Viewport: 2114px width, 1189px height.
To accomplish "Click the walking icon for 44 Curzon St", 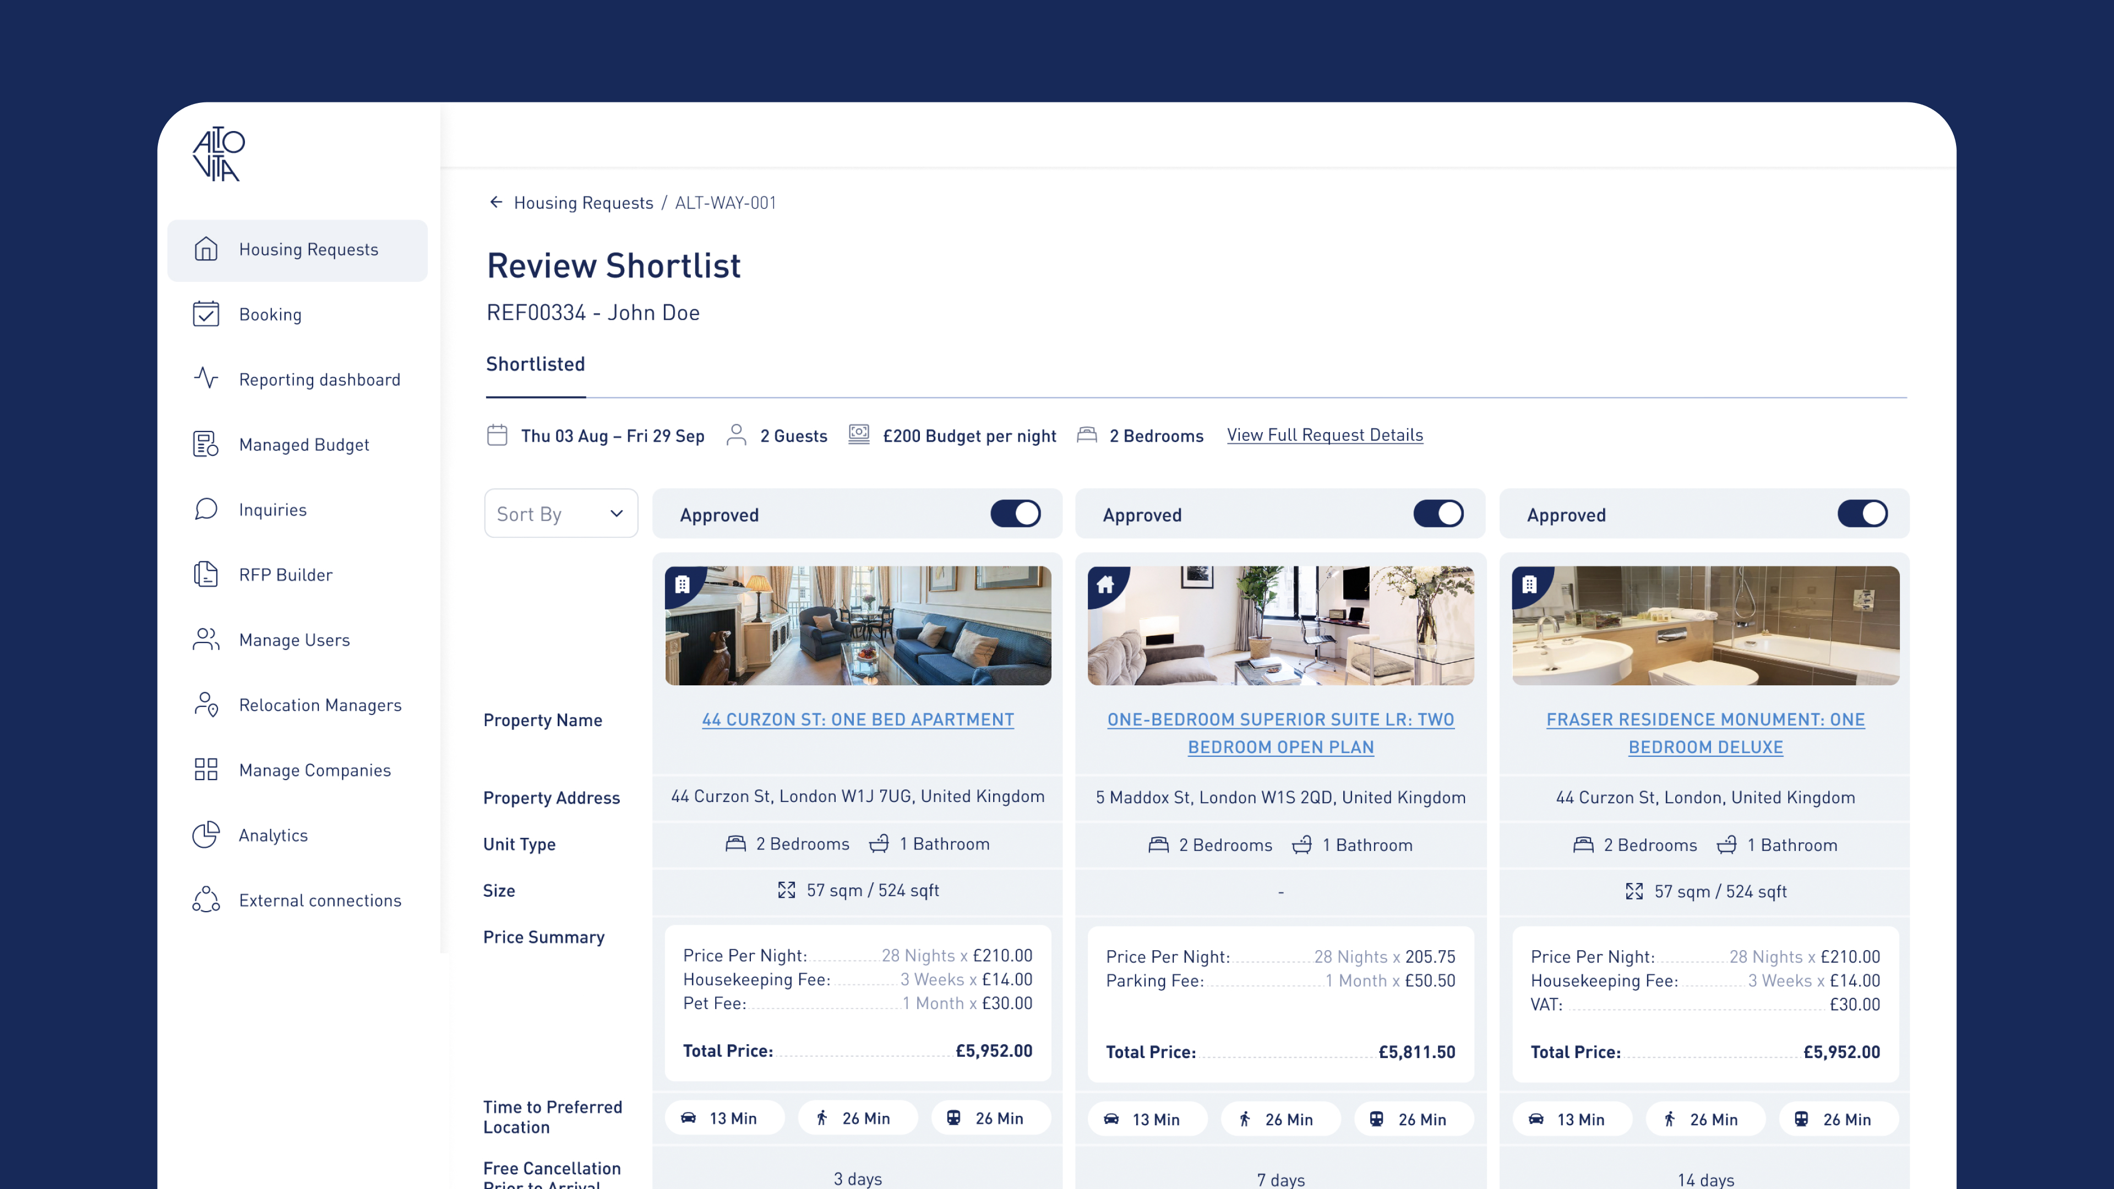I will coord(821,1117).
